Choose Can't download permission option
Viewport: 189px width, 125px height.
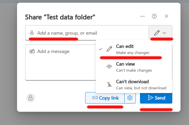(x=134, y=85)
